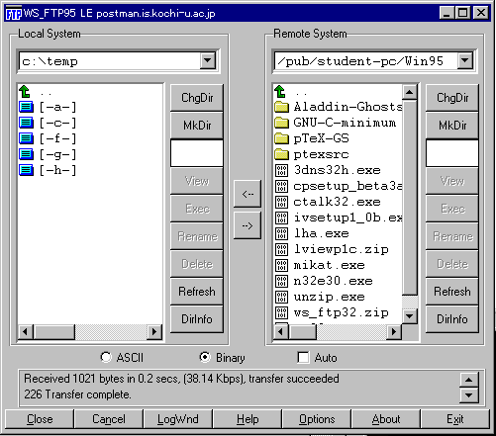
Task: Expand the local path c:\temp dropdown
Action: point(208,60)
